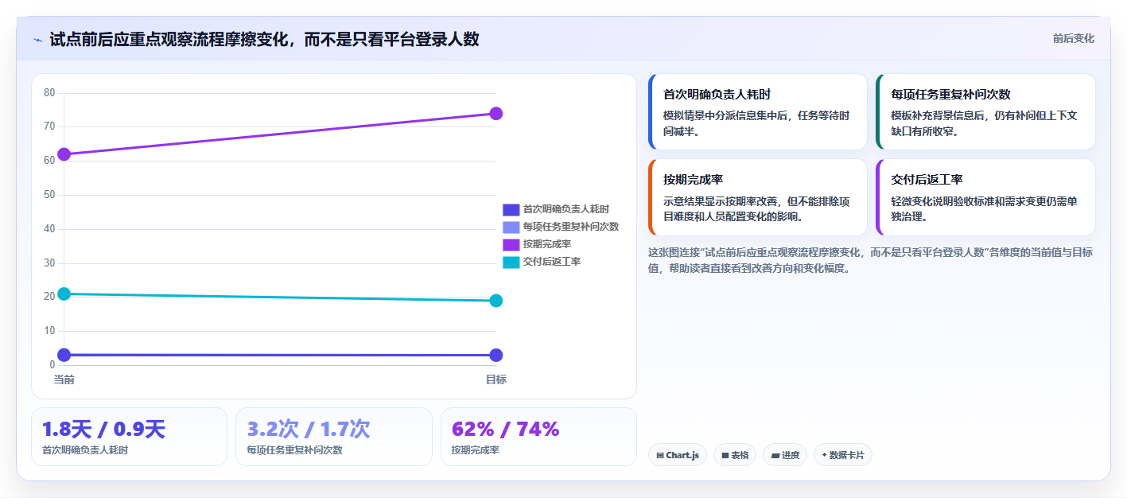Click the 50 y-axis label
1127x498 pixels.
pyautogui.click(x=49, y=195)
